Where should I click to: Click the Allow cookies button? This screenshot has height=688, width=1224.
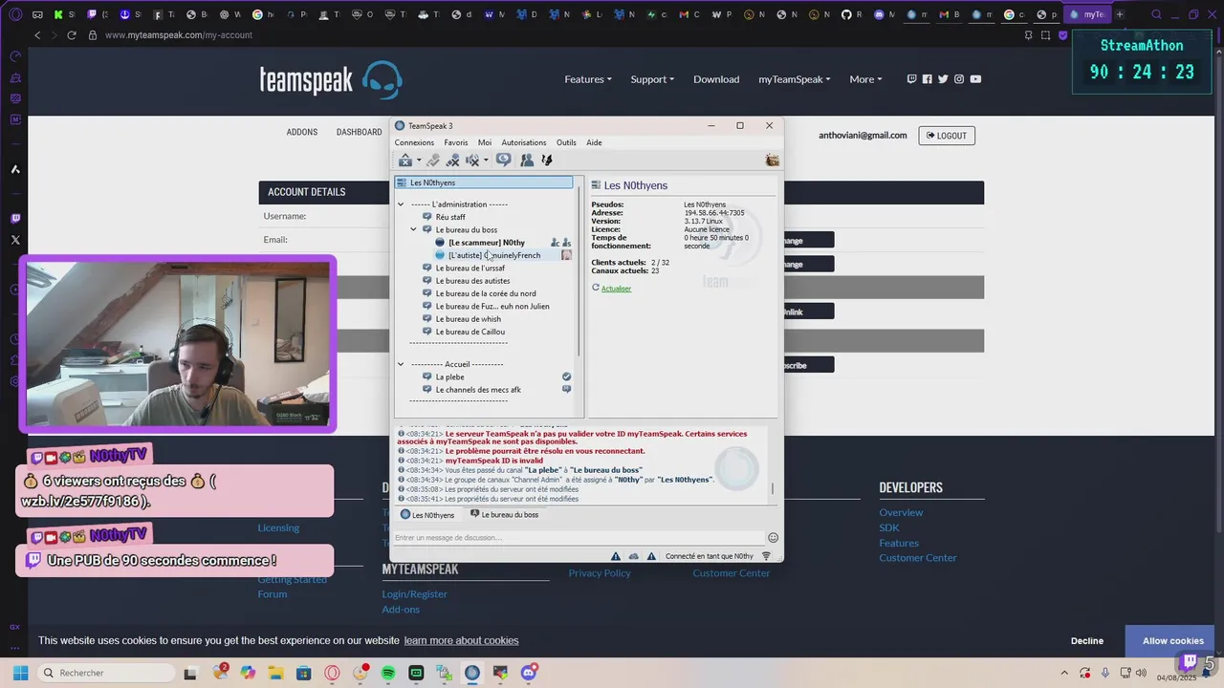(1172, 641)
